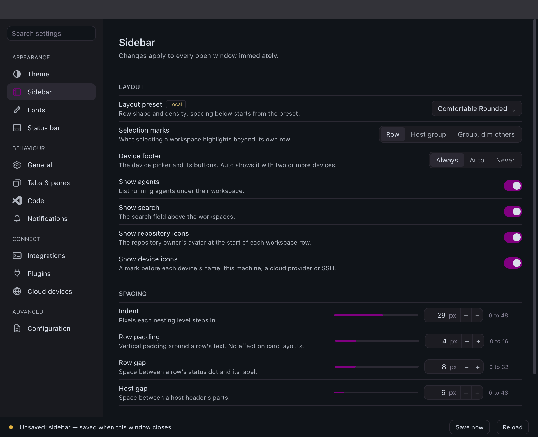Toggle Show search switch
538x437 pixels.
click(513, 211)
